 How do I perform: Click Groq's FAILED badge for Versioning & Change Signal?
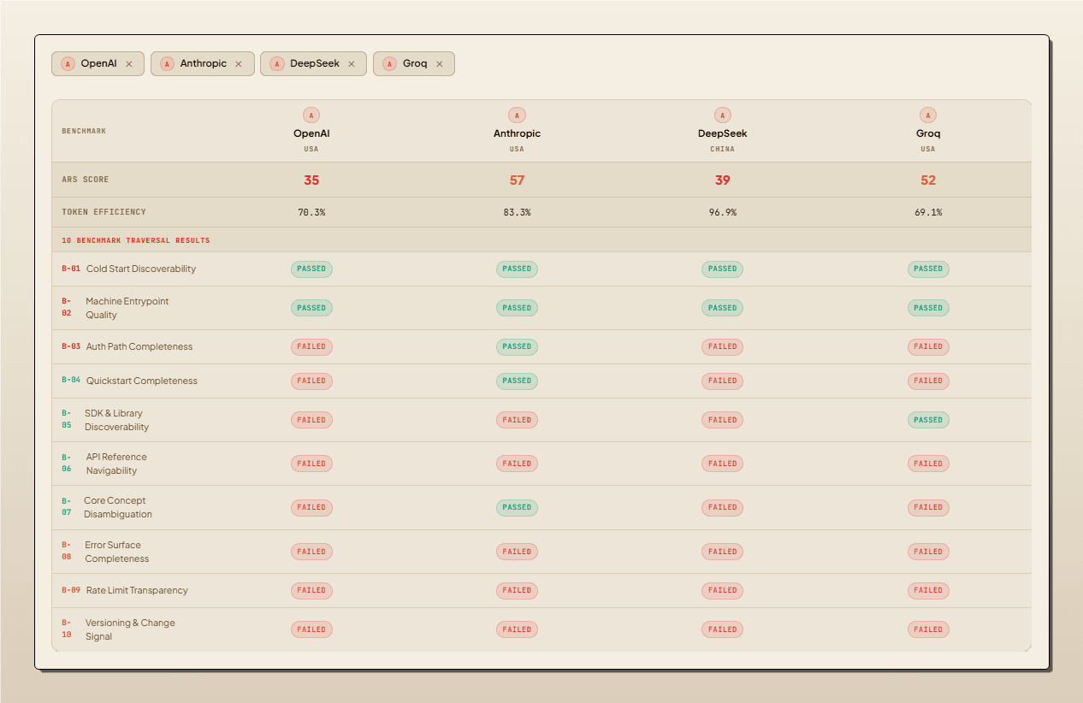(928, 629)
